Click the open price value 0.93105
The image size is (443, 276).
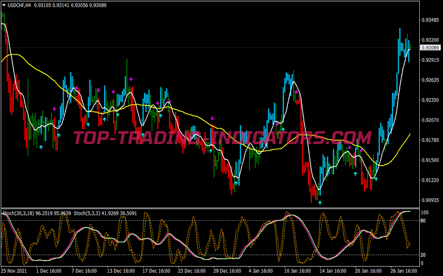(x=43, y=5)
